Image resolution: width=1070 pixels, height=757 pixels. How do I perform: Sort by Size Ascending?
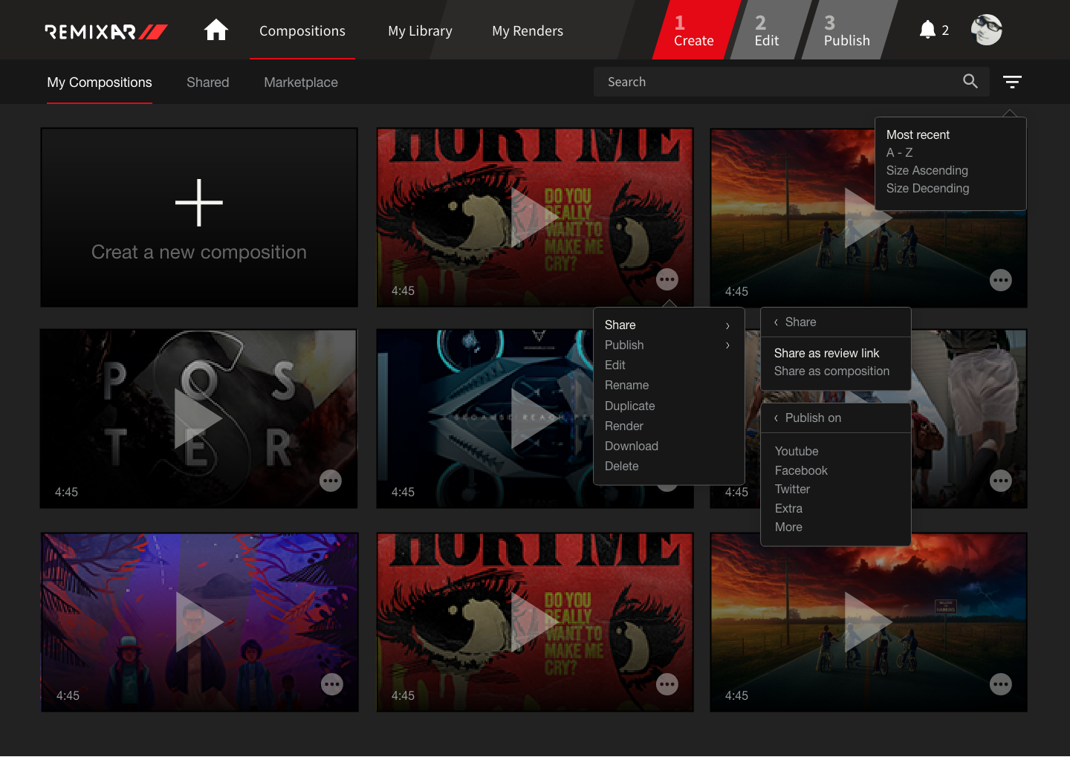pyautogui.click(x=927, y=170)
